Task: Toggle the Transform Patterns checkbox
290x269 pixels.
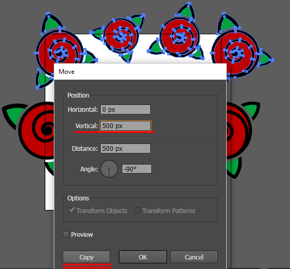Action: [x=137, y=210]
